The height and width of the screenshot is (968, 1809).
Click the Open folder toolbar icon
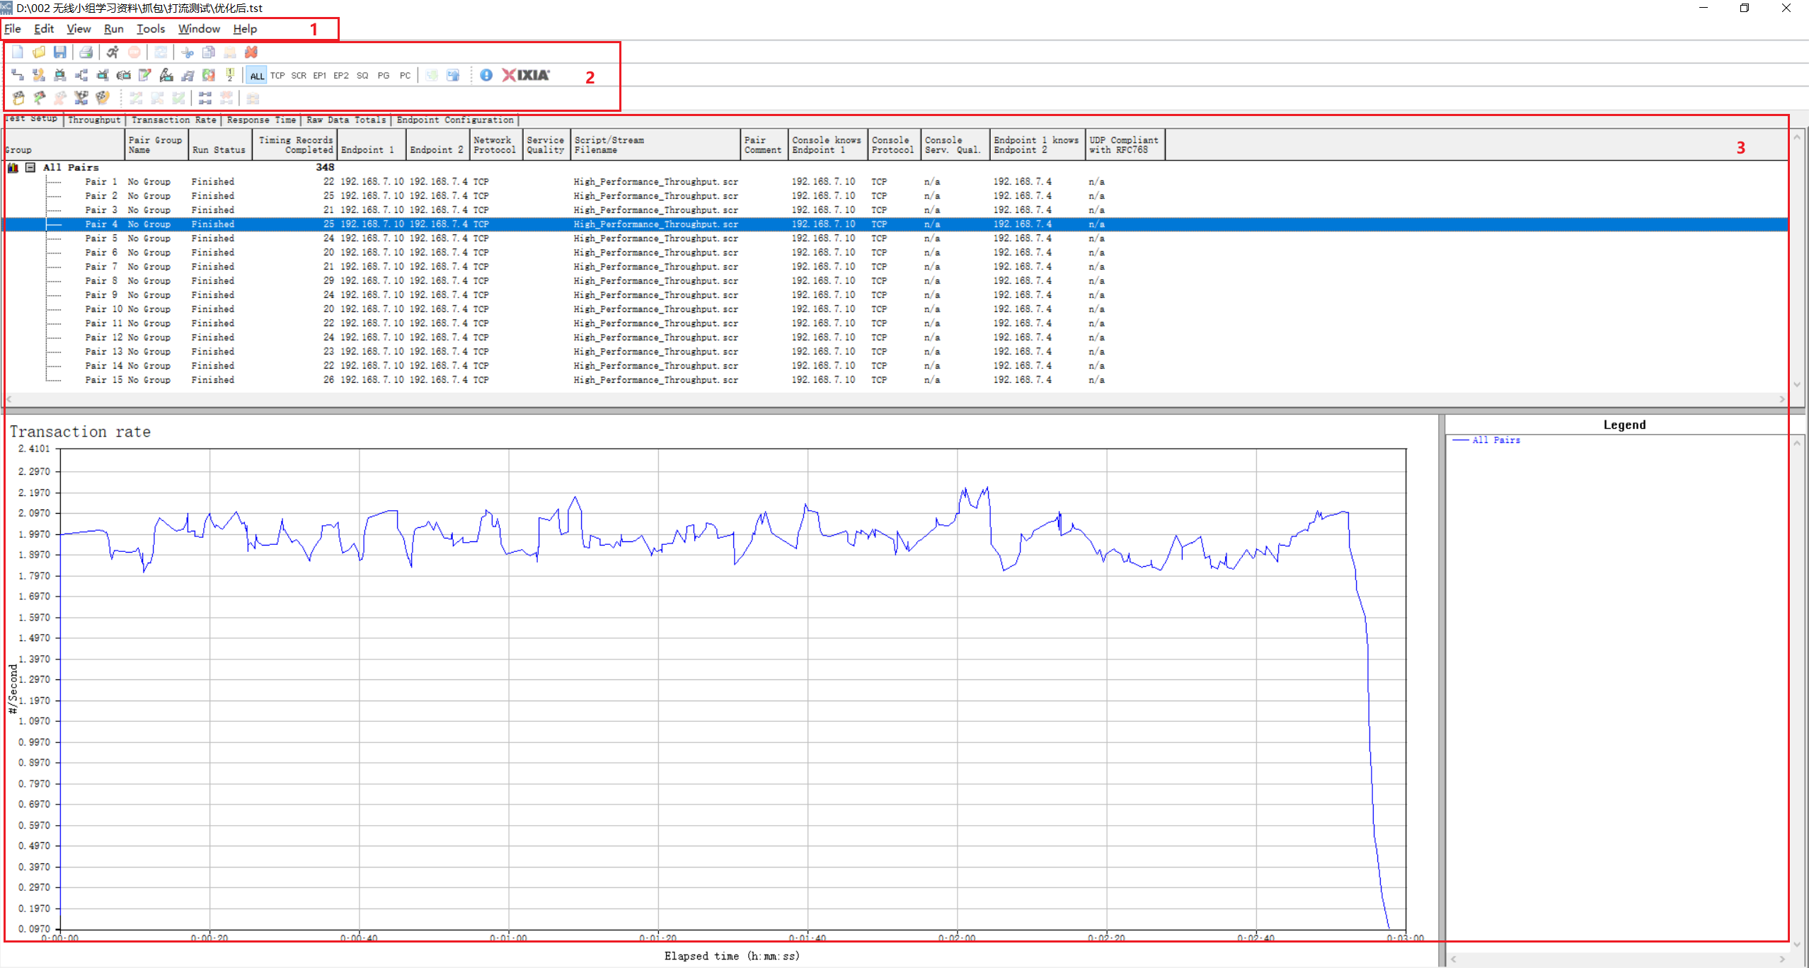[39, 52]
